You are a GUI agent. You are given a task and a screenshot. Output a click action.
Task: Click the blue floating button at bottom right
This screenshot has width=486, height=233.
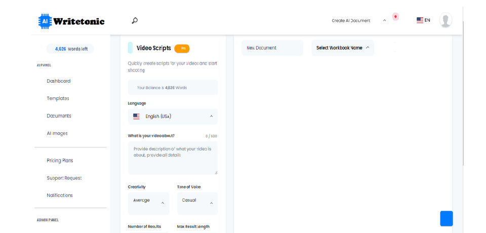coord(447,218)
